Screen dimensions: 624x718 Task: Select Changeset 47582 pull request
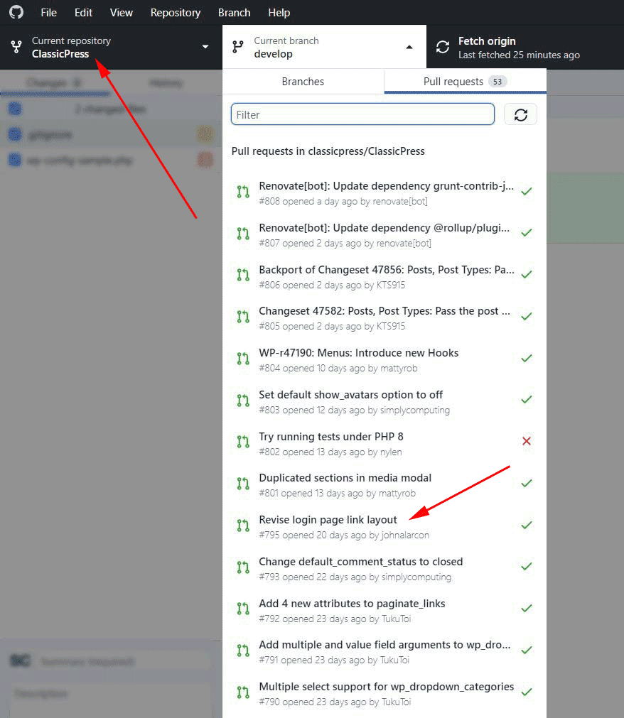click(x=384, y=317)
